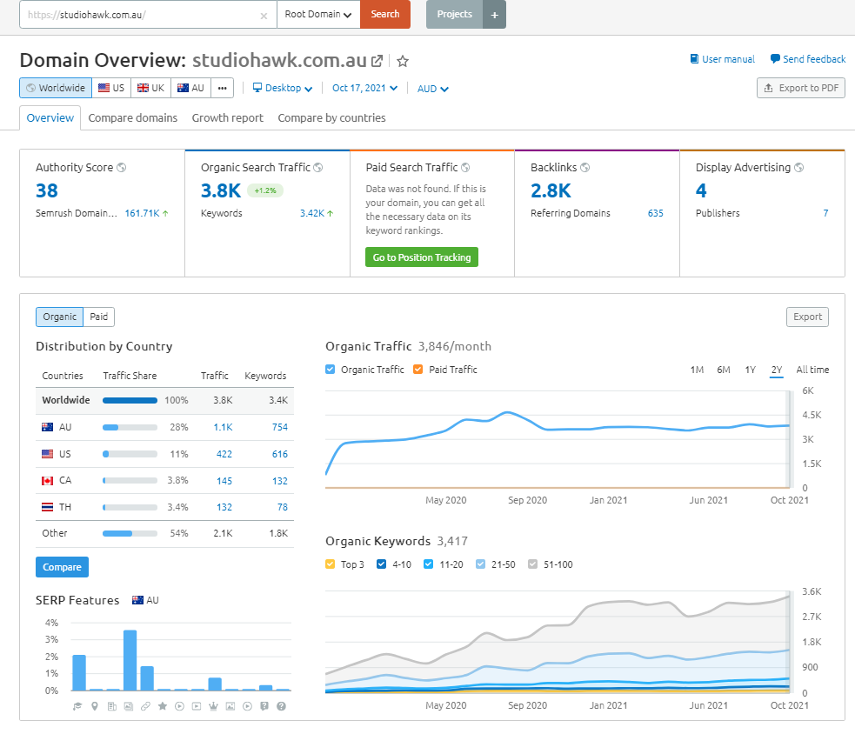Image resolution: width=855 pixels, height=734 pixels.
Task: Click the crown SERP feature icon
Action: pos(214,706)
